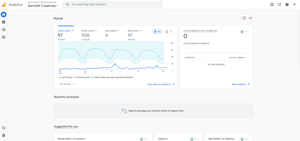Open the Active users by Country check dropdown
The height and width of the screenshot is (141, 300).
pos(144,139)
